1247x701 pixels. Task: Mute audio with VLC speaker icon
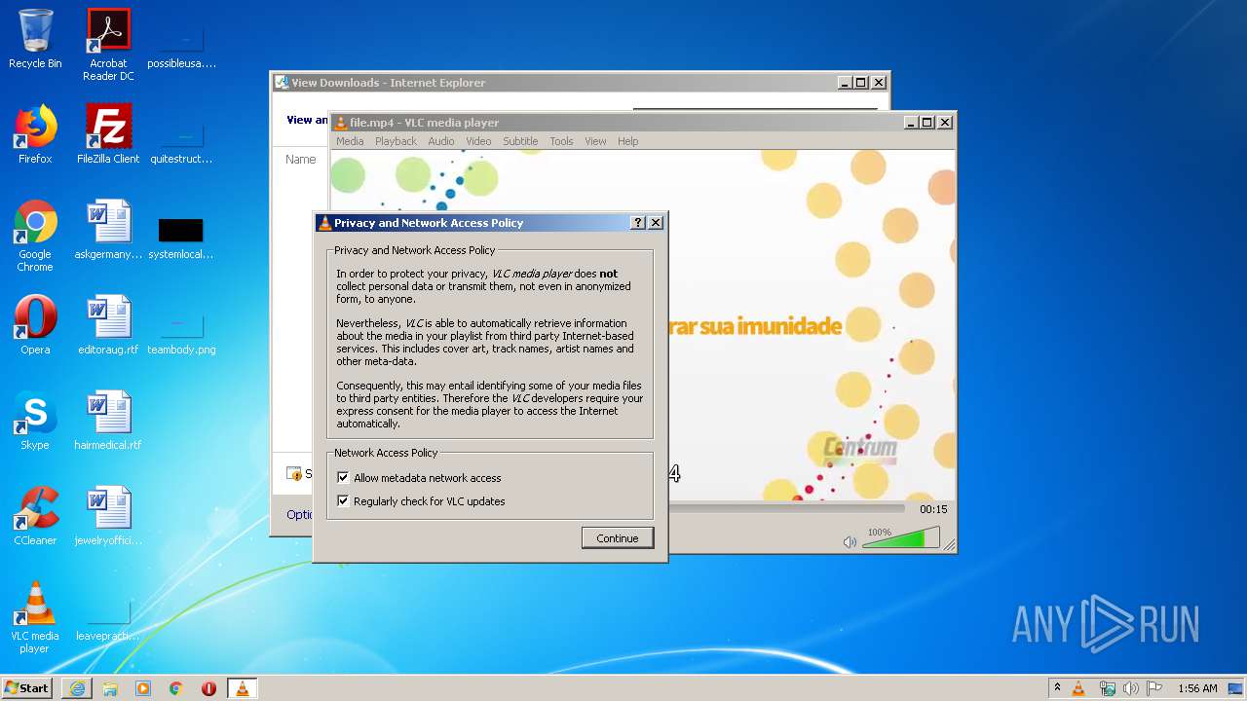pyautogui.click(x=850, y=542)
